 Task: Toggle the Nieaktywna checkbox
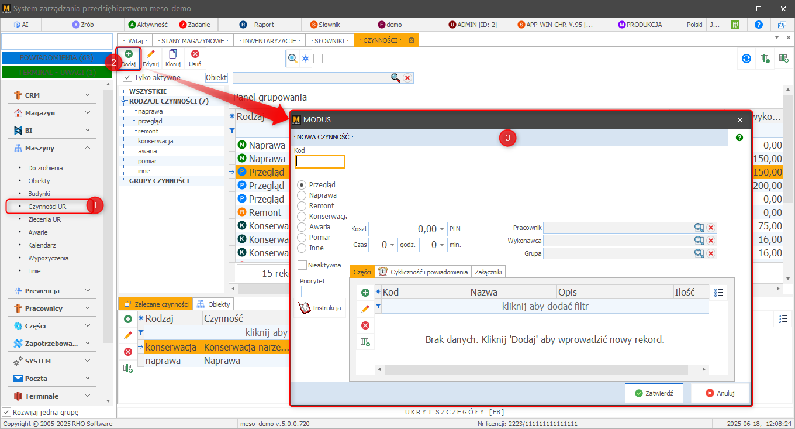click(302, 265)
